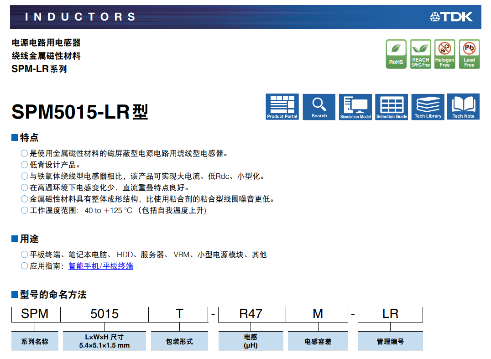Click the Lead Free badge

pyautogui.click(x=469, y=54)
